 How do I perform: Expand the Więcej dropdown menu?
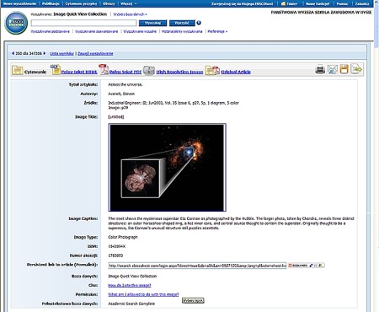click(129, 3)
